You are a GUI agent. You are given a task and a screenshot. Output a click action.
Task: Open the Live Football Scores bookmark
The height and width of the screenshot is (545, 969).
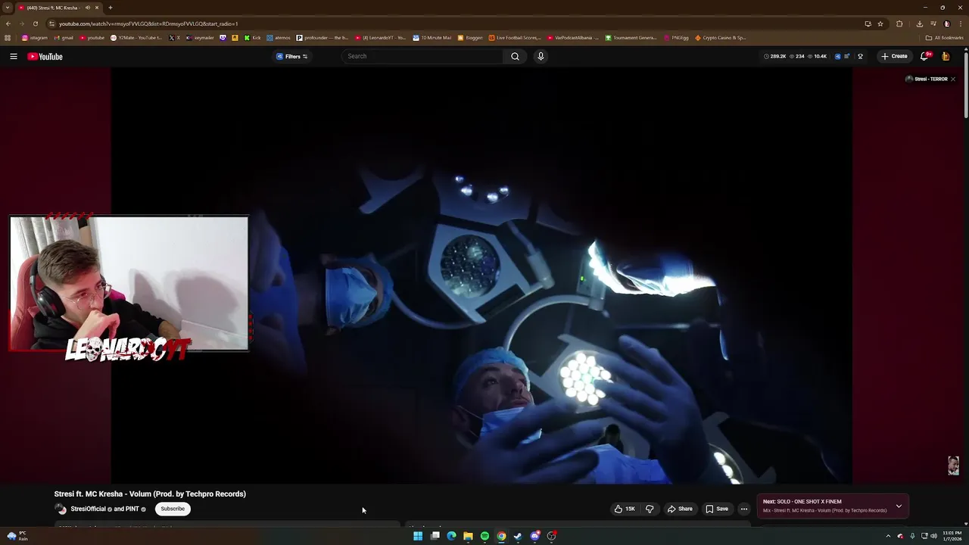pyautogui.click(x=515, y=37)
